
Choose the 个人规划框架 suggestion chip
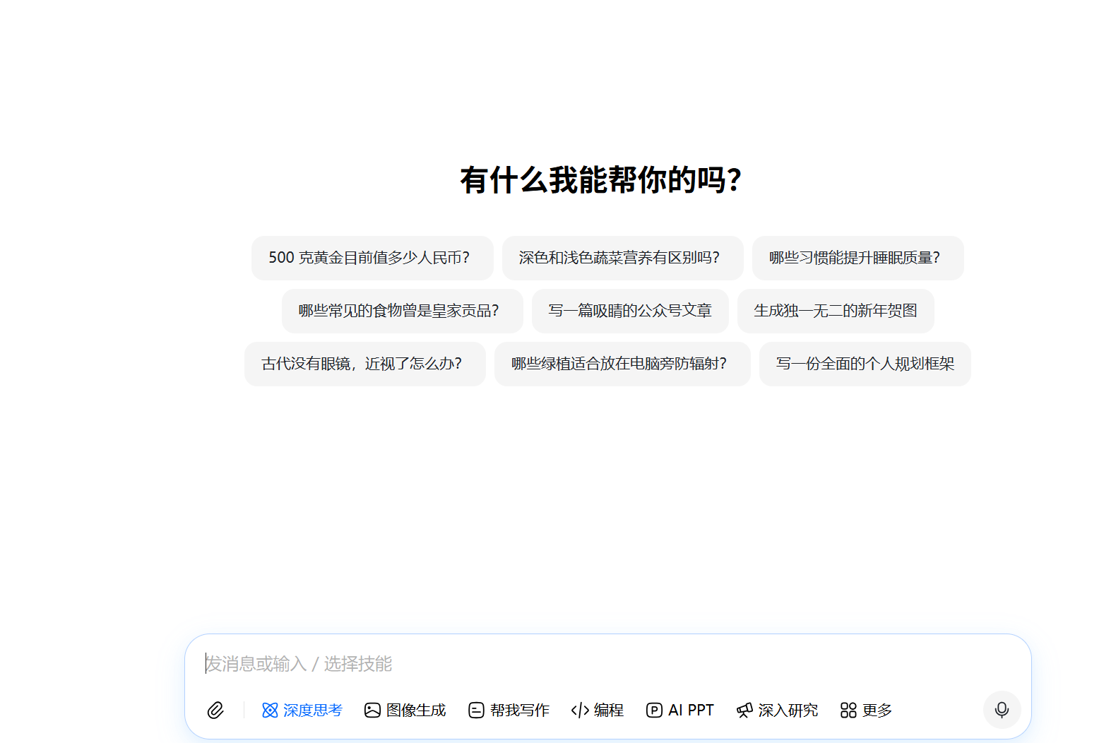[x=865, y=364]
